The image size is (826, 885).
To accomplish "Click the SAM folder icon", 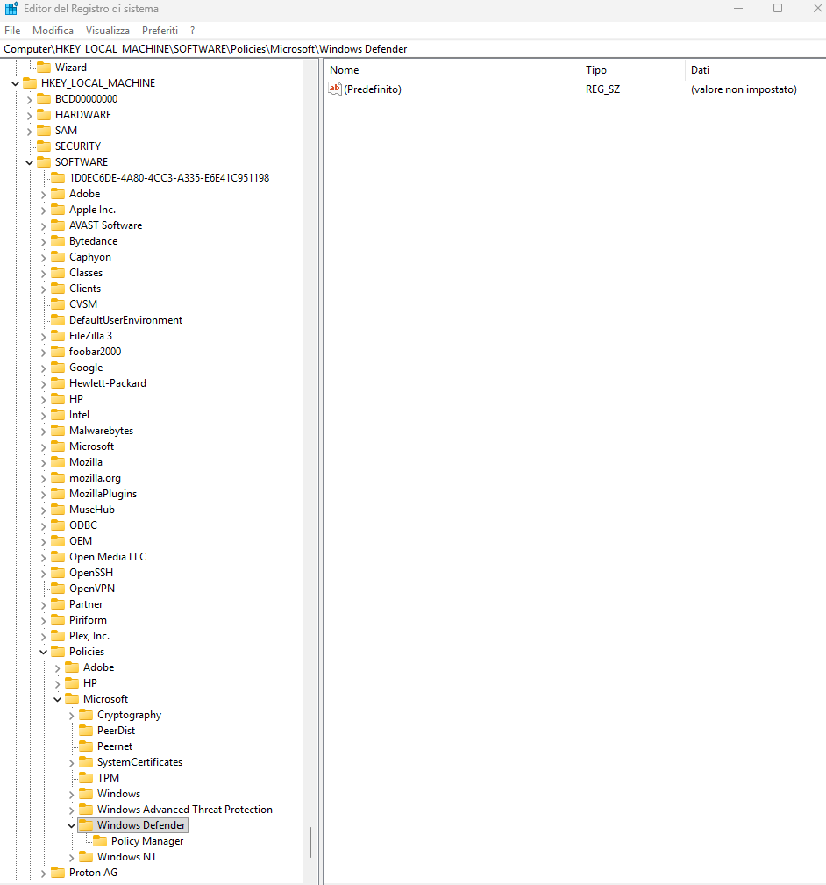I will pos(44,131).
